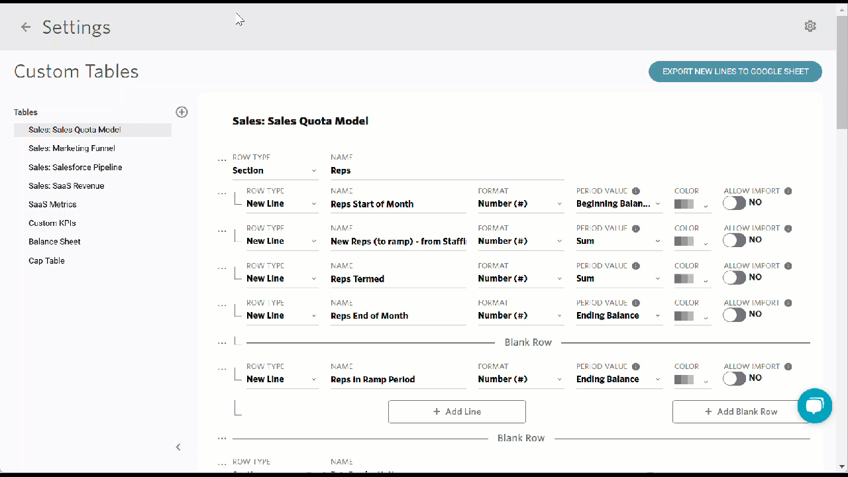Enable Allow Import for Reps Termed
Viewport: 848px width, 477px height.
pos(735,278)
